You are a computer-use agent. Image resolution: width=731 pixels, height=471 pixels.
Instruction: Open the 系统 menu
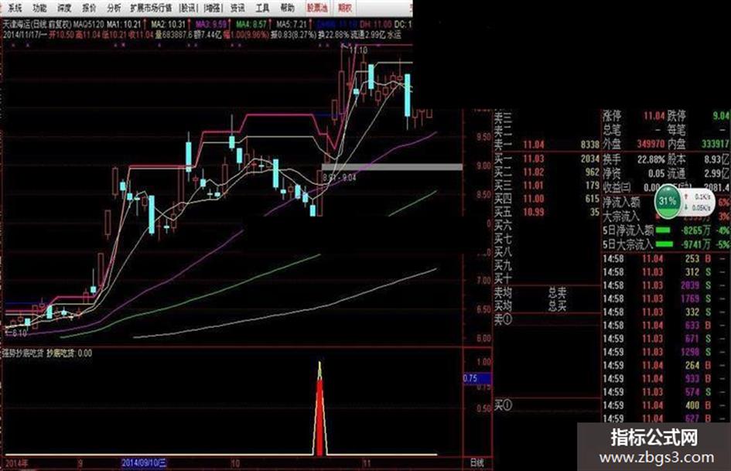(14, 8)
